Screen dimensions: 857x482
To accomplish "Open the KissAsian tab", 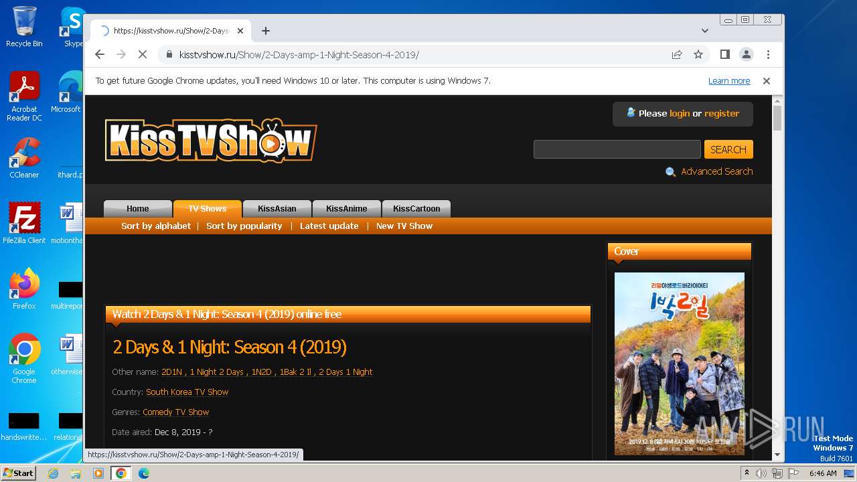I will click(x=277, y=209).
